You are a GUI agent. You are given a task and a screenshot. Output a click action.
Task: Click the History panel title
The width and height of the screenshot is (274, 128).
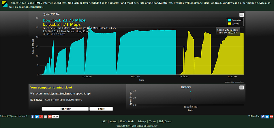186,87
